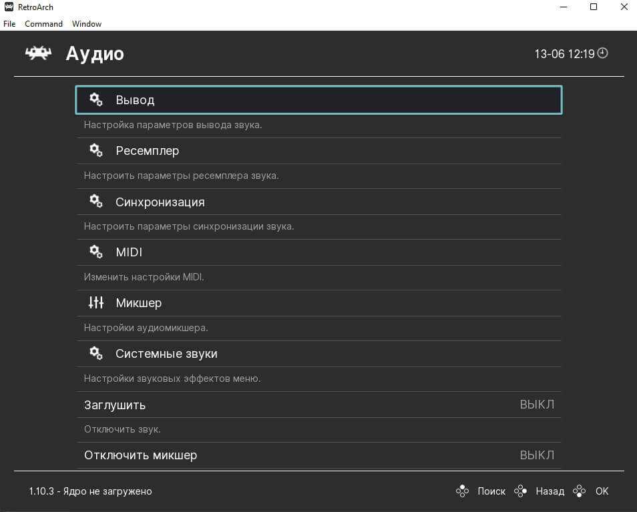This screenshot has width=637, height=512.
Task: Click the gear icon beside Синхронизация
Action: pos(96,201)
